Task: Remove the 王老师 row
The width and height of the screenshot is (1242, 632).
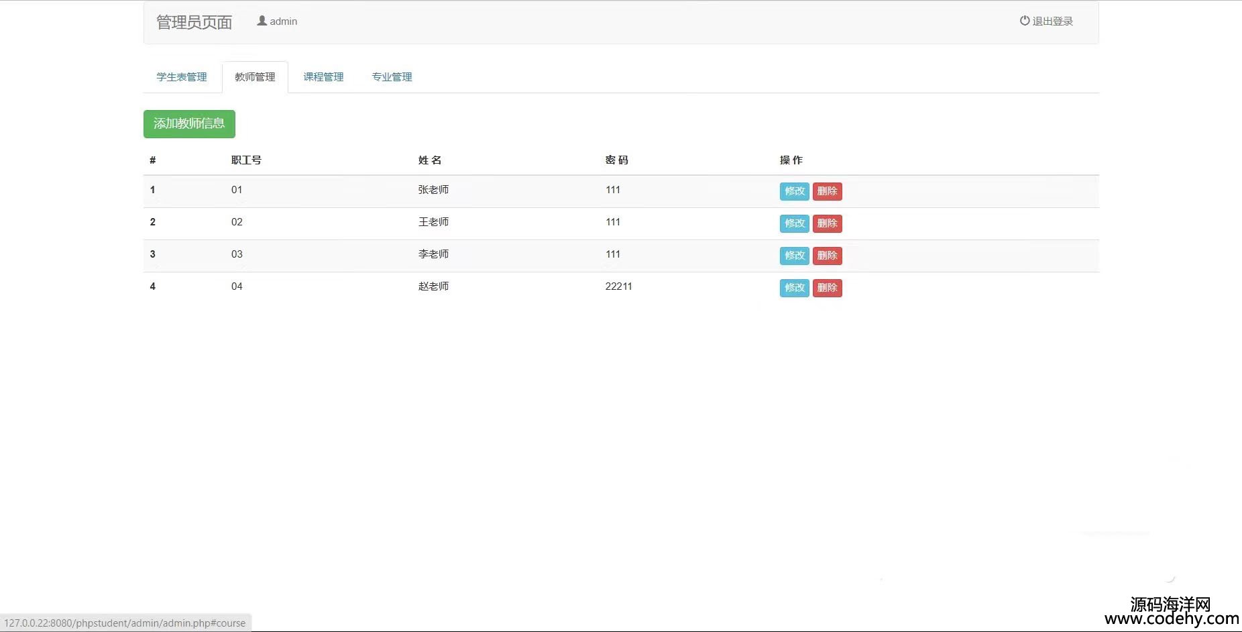Action: tap(827, 223)
